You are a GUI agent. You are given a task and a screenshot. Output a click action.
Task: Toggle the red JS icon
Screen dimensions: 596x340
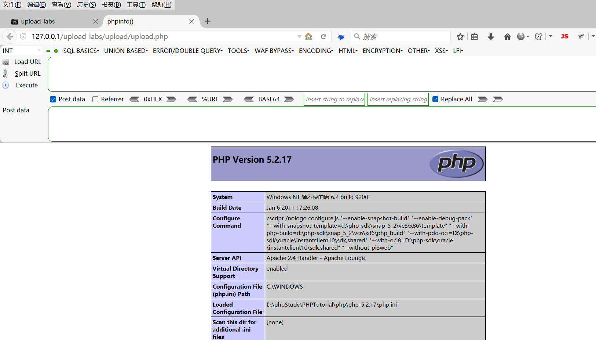[564, 36]
